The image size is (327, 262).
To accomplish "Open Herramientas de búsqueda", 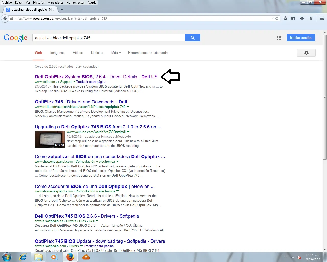I will 148,53.
